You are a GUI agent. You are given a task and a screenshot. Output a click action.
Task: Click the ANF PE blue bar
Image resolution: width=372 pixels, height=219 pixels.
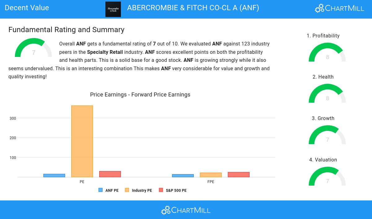(54, 176)
